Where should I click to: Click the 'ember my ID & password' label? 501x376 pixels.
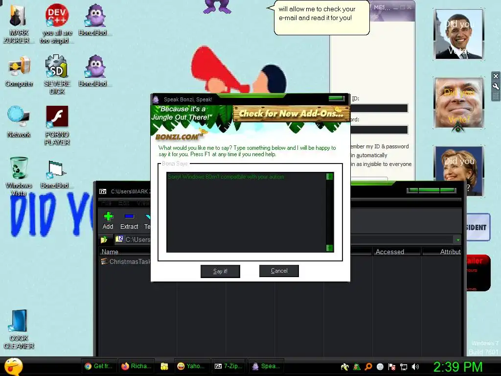(380, 146)
